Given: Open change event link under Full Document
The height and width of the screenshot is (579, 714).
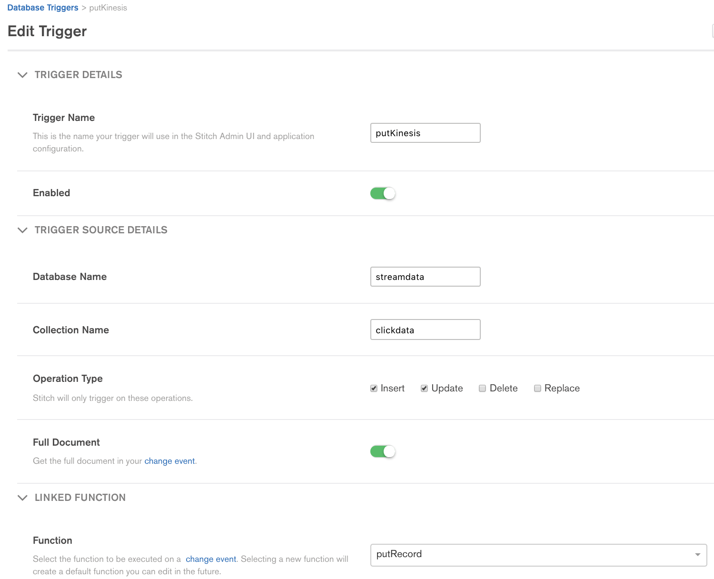Looking at the screenshot, I should pos(169,461).
